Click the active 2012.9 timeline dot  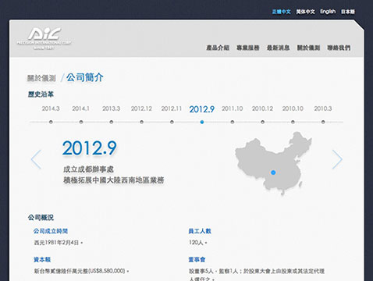tap(202, 122)
